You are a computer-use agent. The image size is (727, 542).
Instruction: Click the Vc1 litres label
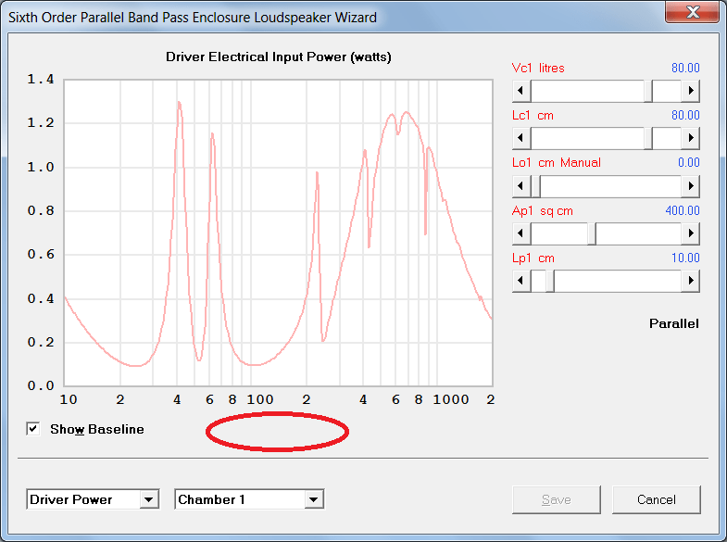(x=538, y=69)
